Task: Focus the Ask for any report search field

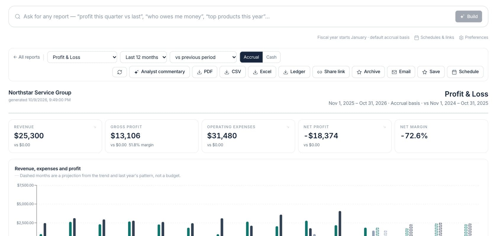Action: (237, 17)
